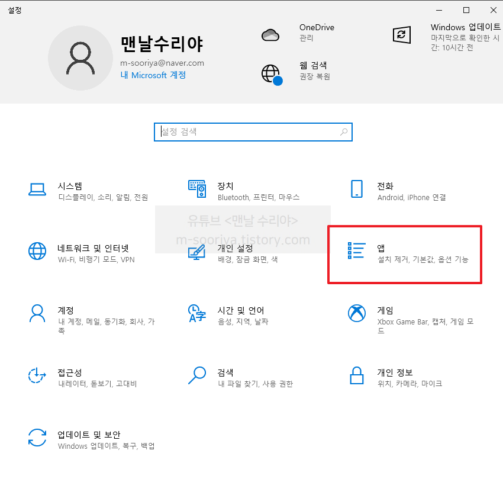
Task: Close the 설정 window
Action: 494,10
